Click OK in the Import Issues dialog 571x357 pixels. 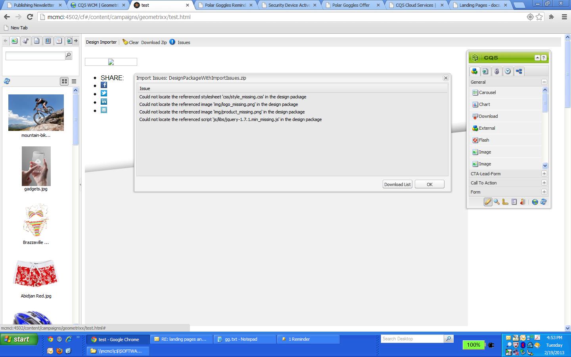[x=429, y=184]
